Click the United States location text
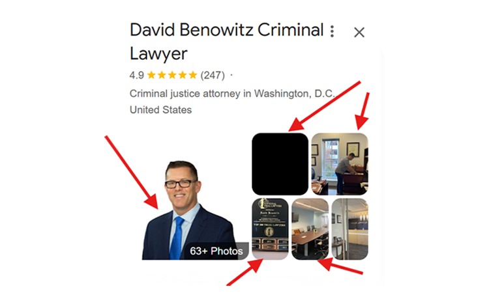This screenshot has height=293, width=489. click(x=160, y=110)
